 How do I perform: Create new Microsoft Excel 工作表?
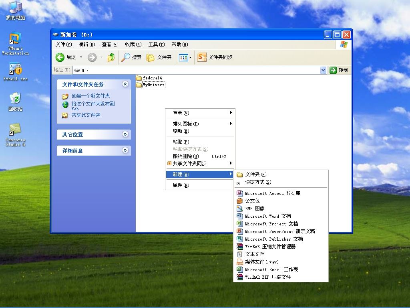[281, 269]
